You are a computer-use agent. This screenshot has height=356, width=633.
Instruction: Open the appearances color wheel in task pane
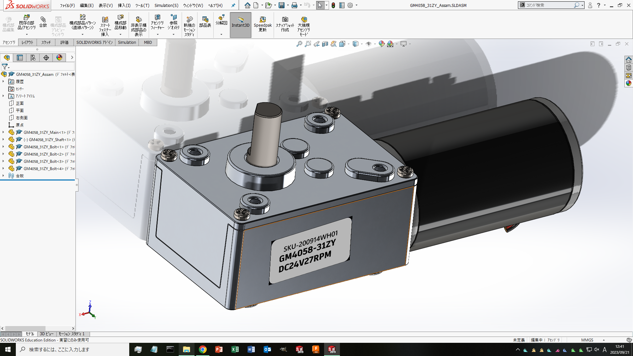pos(629,83)
